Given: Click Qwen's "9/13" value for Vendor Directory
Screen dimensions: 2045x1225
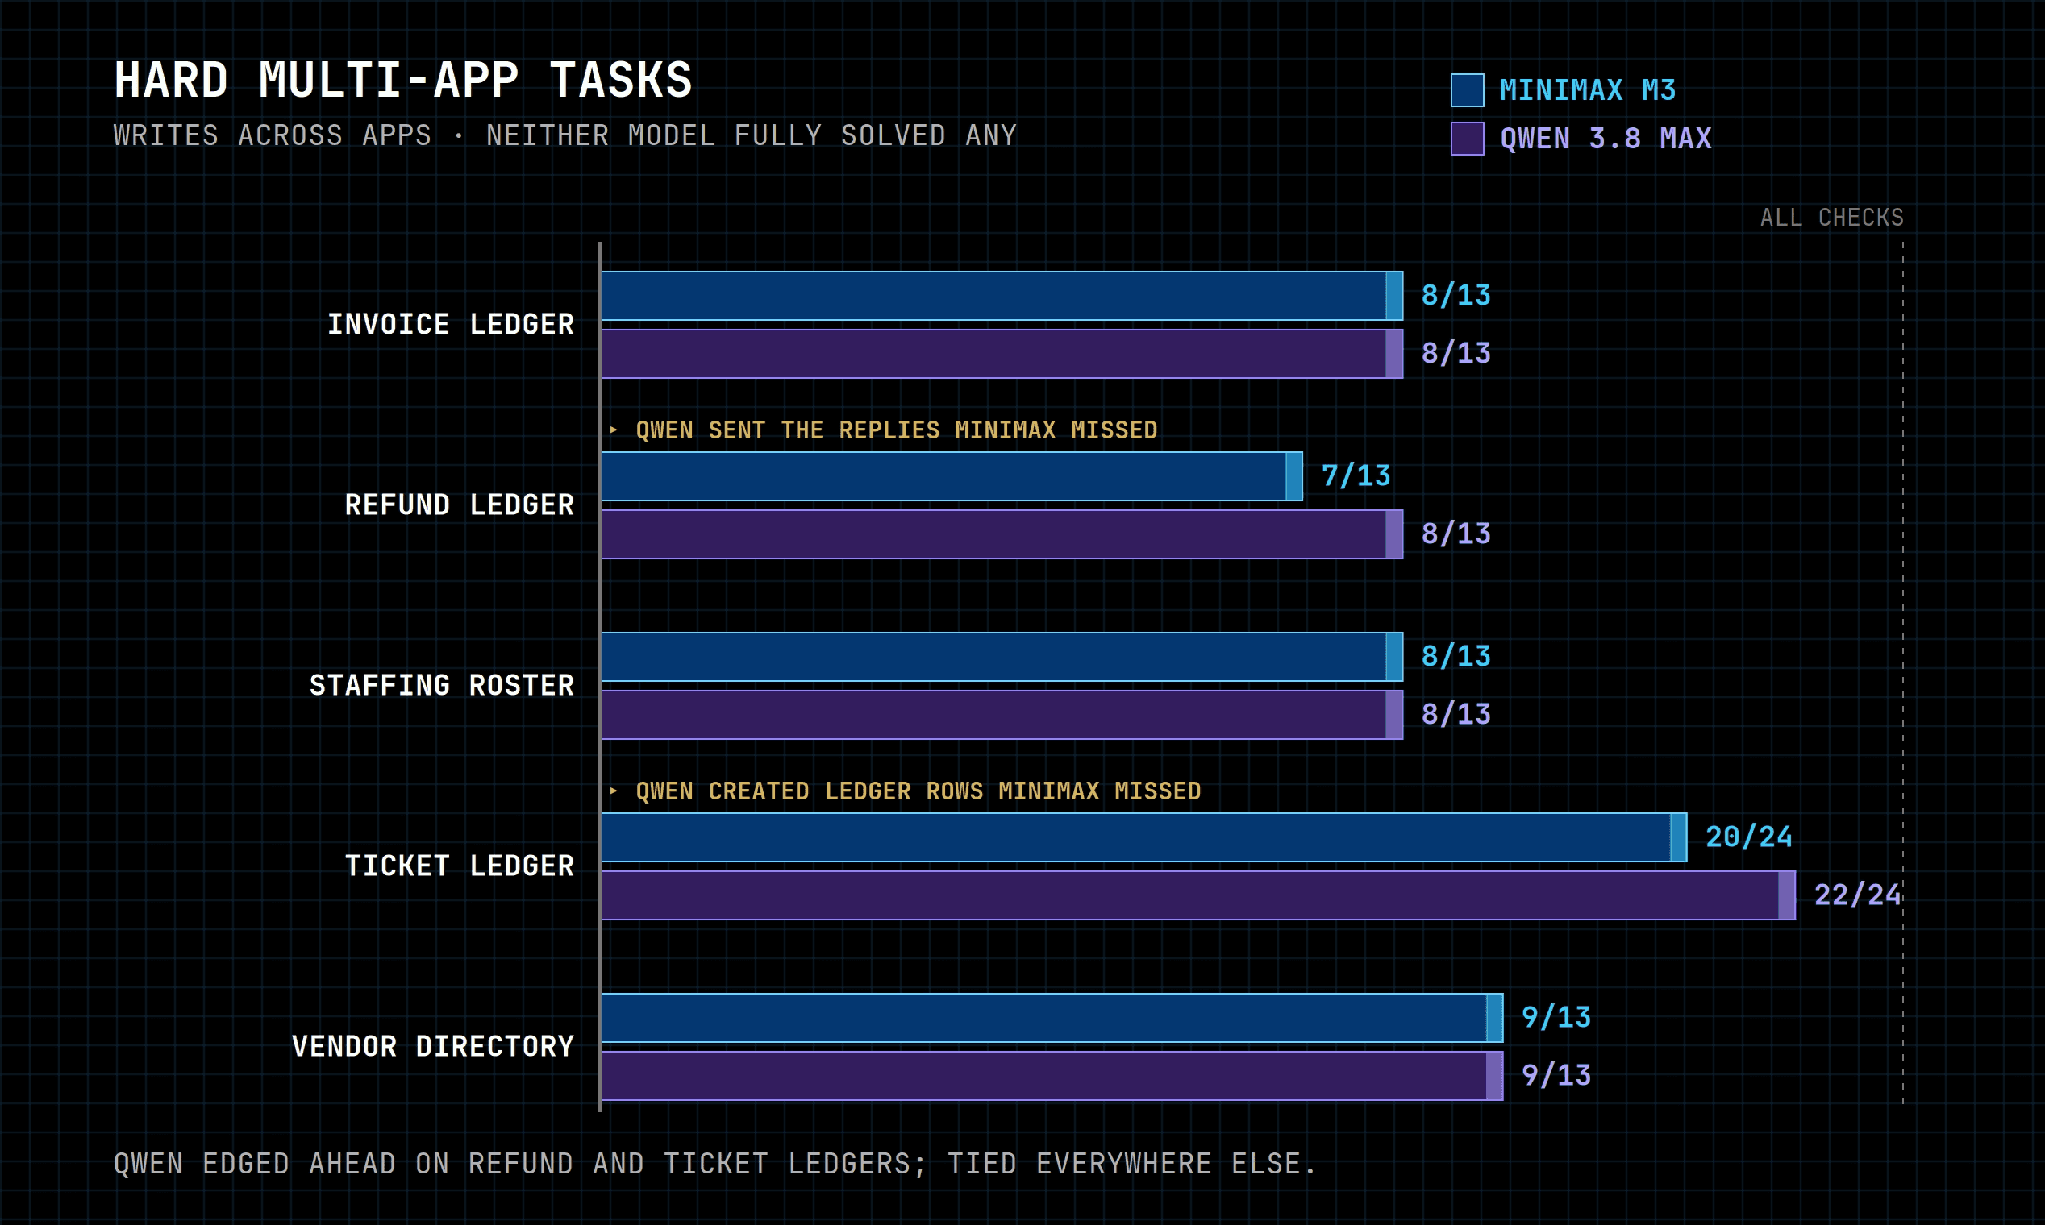Looking at the screenshot, I should (x=1556, y=1076).
